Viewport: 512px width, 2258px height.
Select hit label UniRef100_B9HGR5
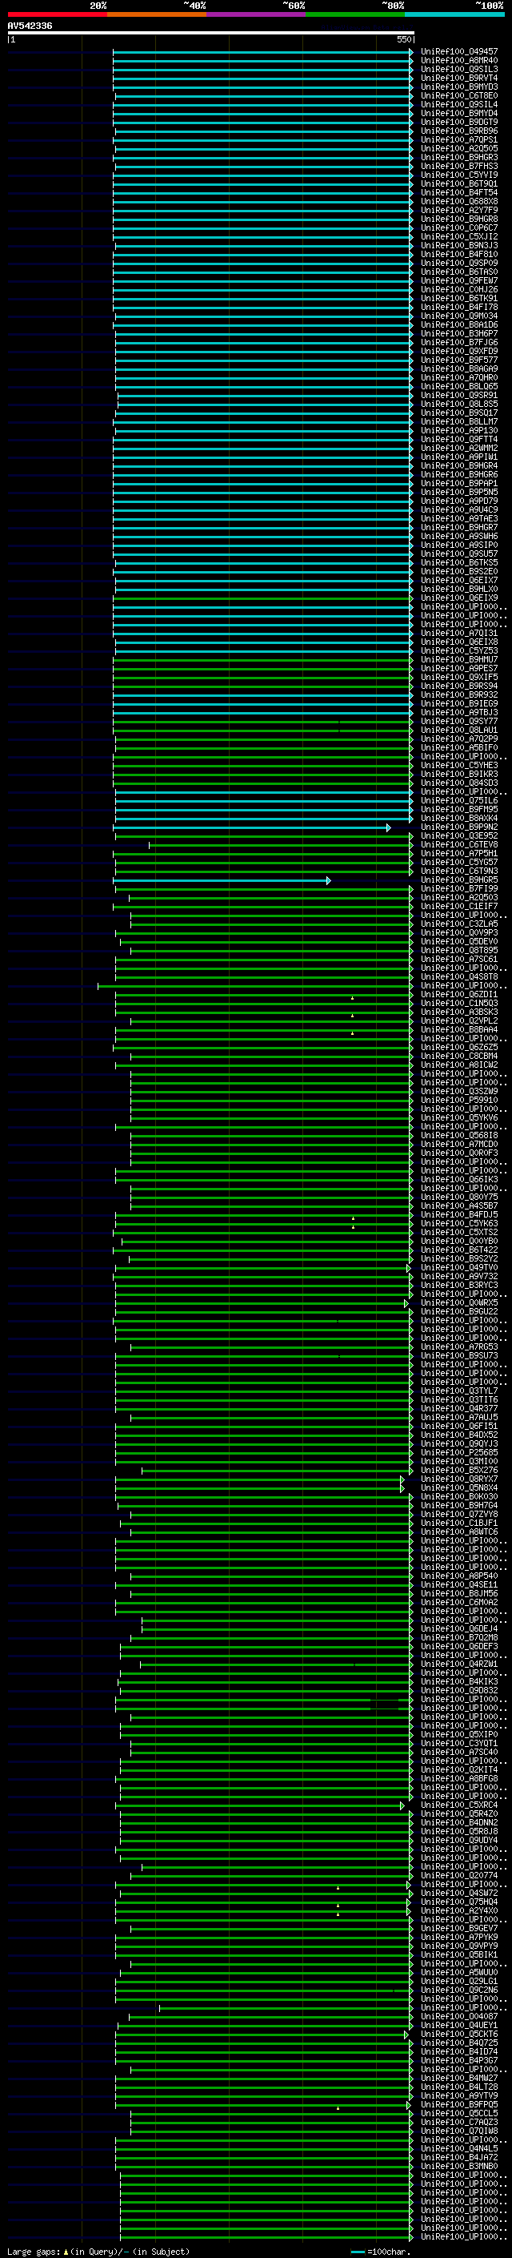coord(459,880)
